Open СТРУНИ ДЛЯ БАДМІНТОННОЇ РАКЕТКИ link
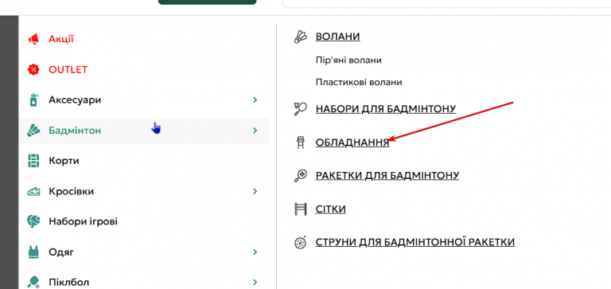This screenshot has width=611, height=289. click(x=415, y=243)
